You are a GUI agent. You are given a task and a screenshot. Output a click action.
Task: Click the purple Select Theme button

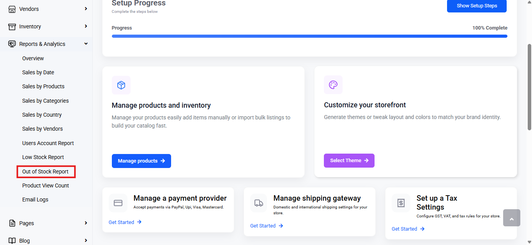coord(349,161)
